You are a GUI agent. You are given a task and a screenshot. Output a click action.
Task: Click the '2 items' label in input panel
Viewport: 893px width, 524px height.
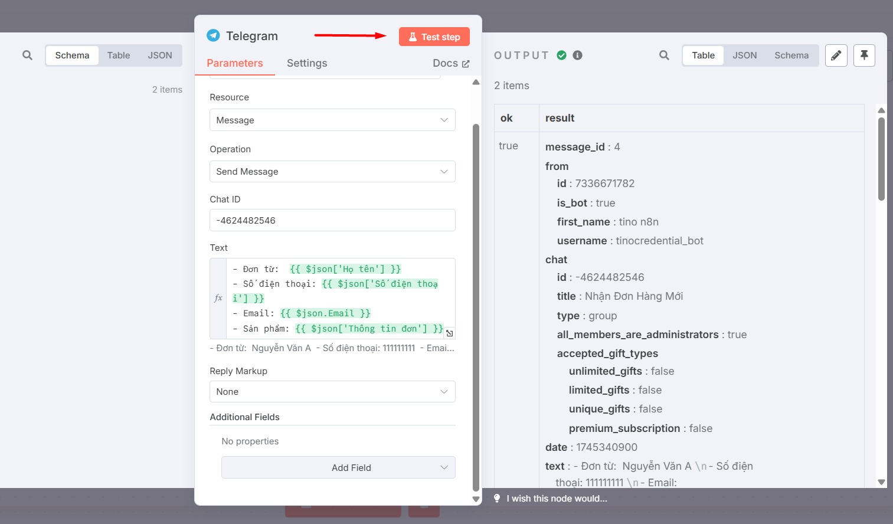(x=167, y=90)
